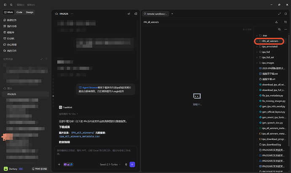
Task: Select the remote-sandbox/ tab
Action: pyautogui.click(x=156, y=14)
